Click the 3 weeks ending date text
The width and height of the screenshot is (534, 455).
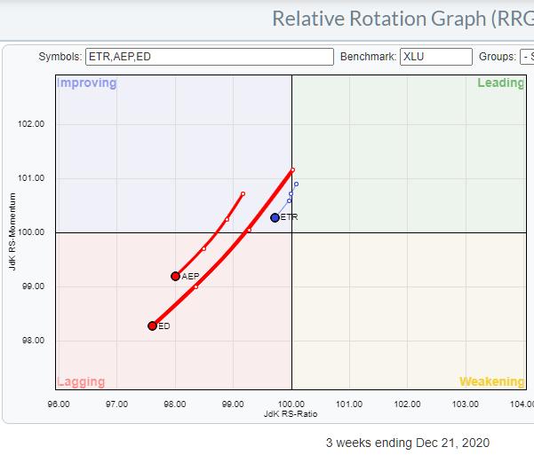(x=407, y=443)
